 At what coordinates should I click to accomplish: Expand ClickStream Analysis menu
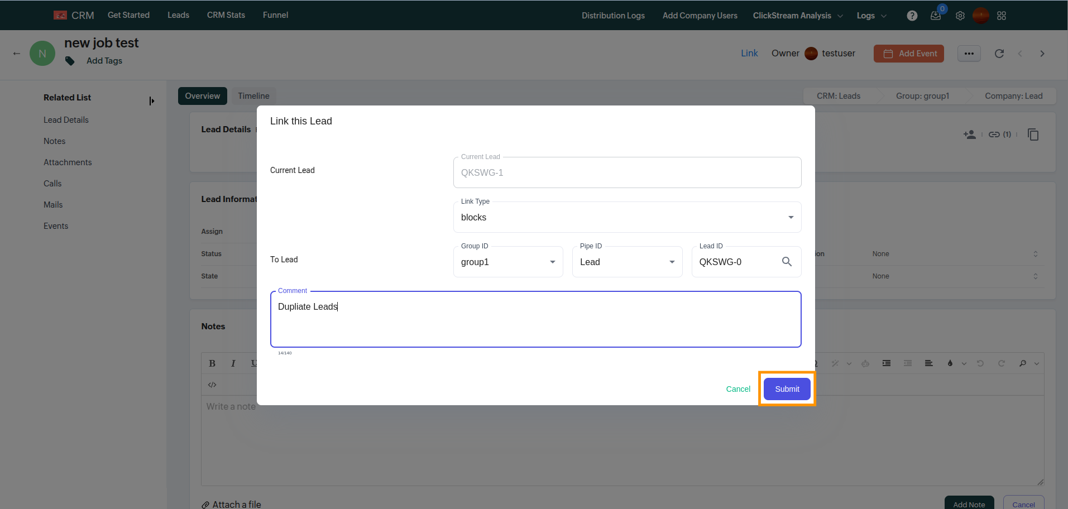(x=798, y=16)
